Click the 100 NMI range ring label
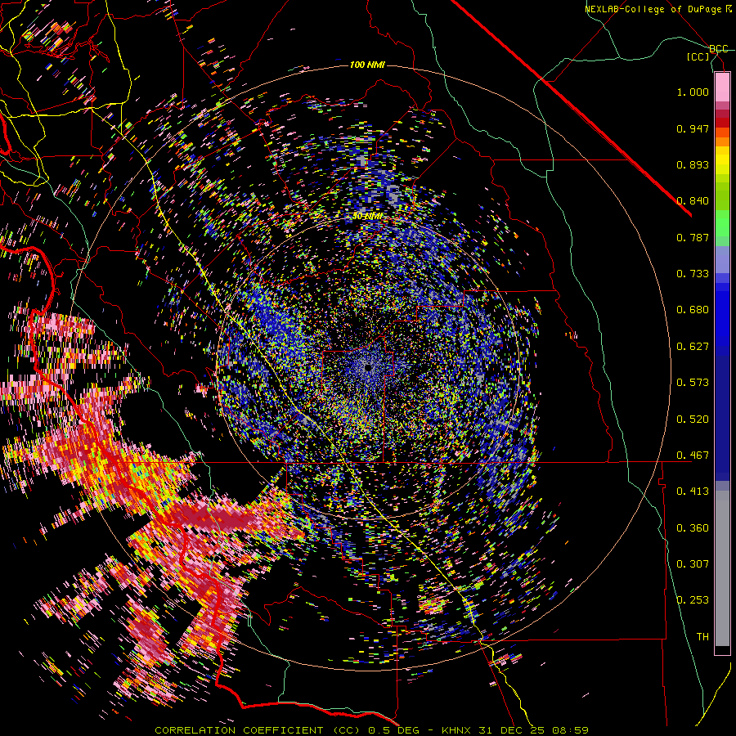The image size is (736, 736). (x=367, y=65)
